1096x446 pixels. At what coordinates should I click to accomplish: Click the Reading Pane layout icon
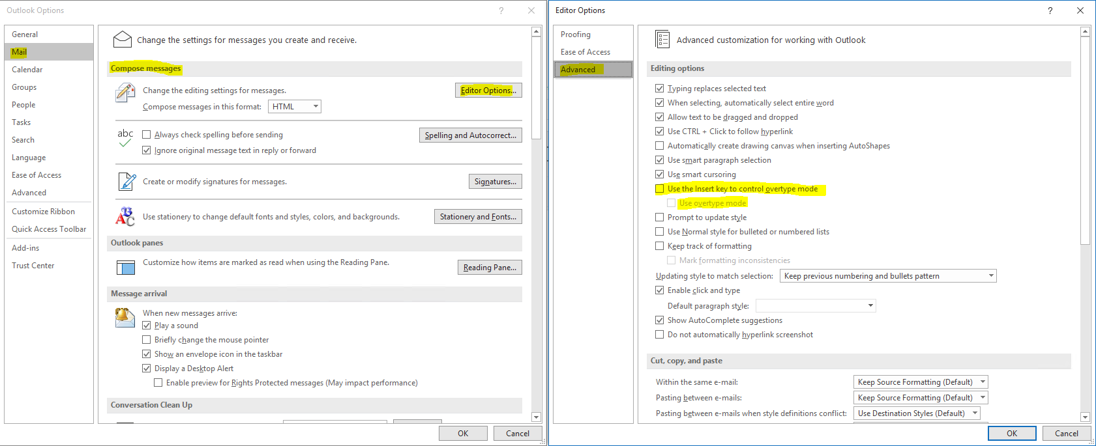coord(125,267)
